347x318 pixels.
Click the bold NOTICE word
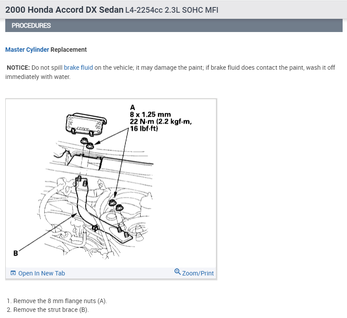click(x=18, y=68)
